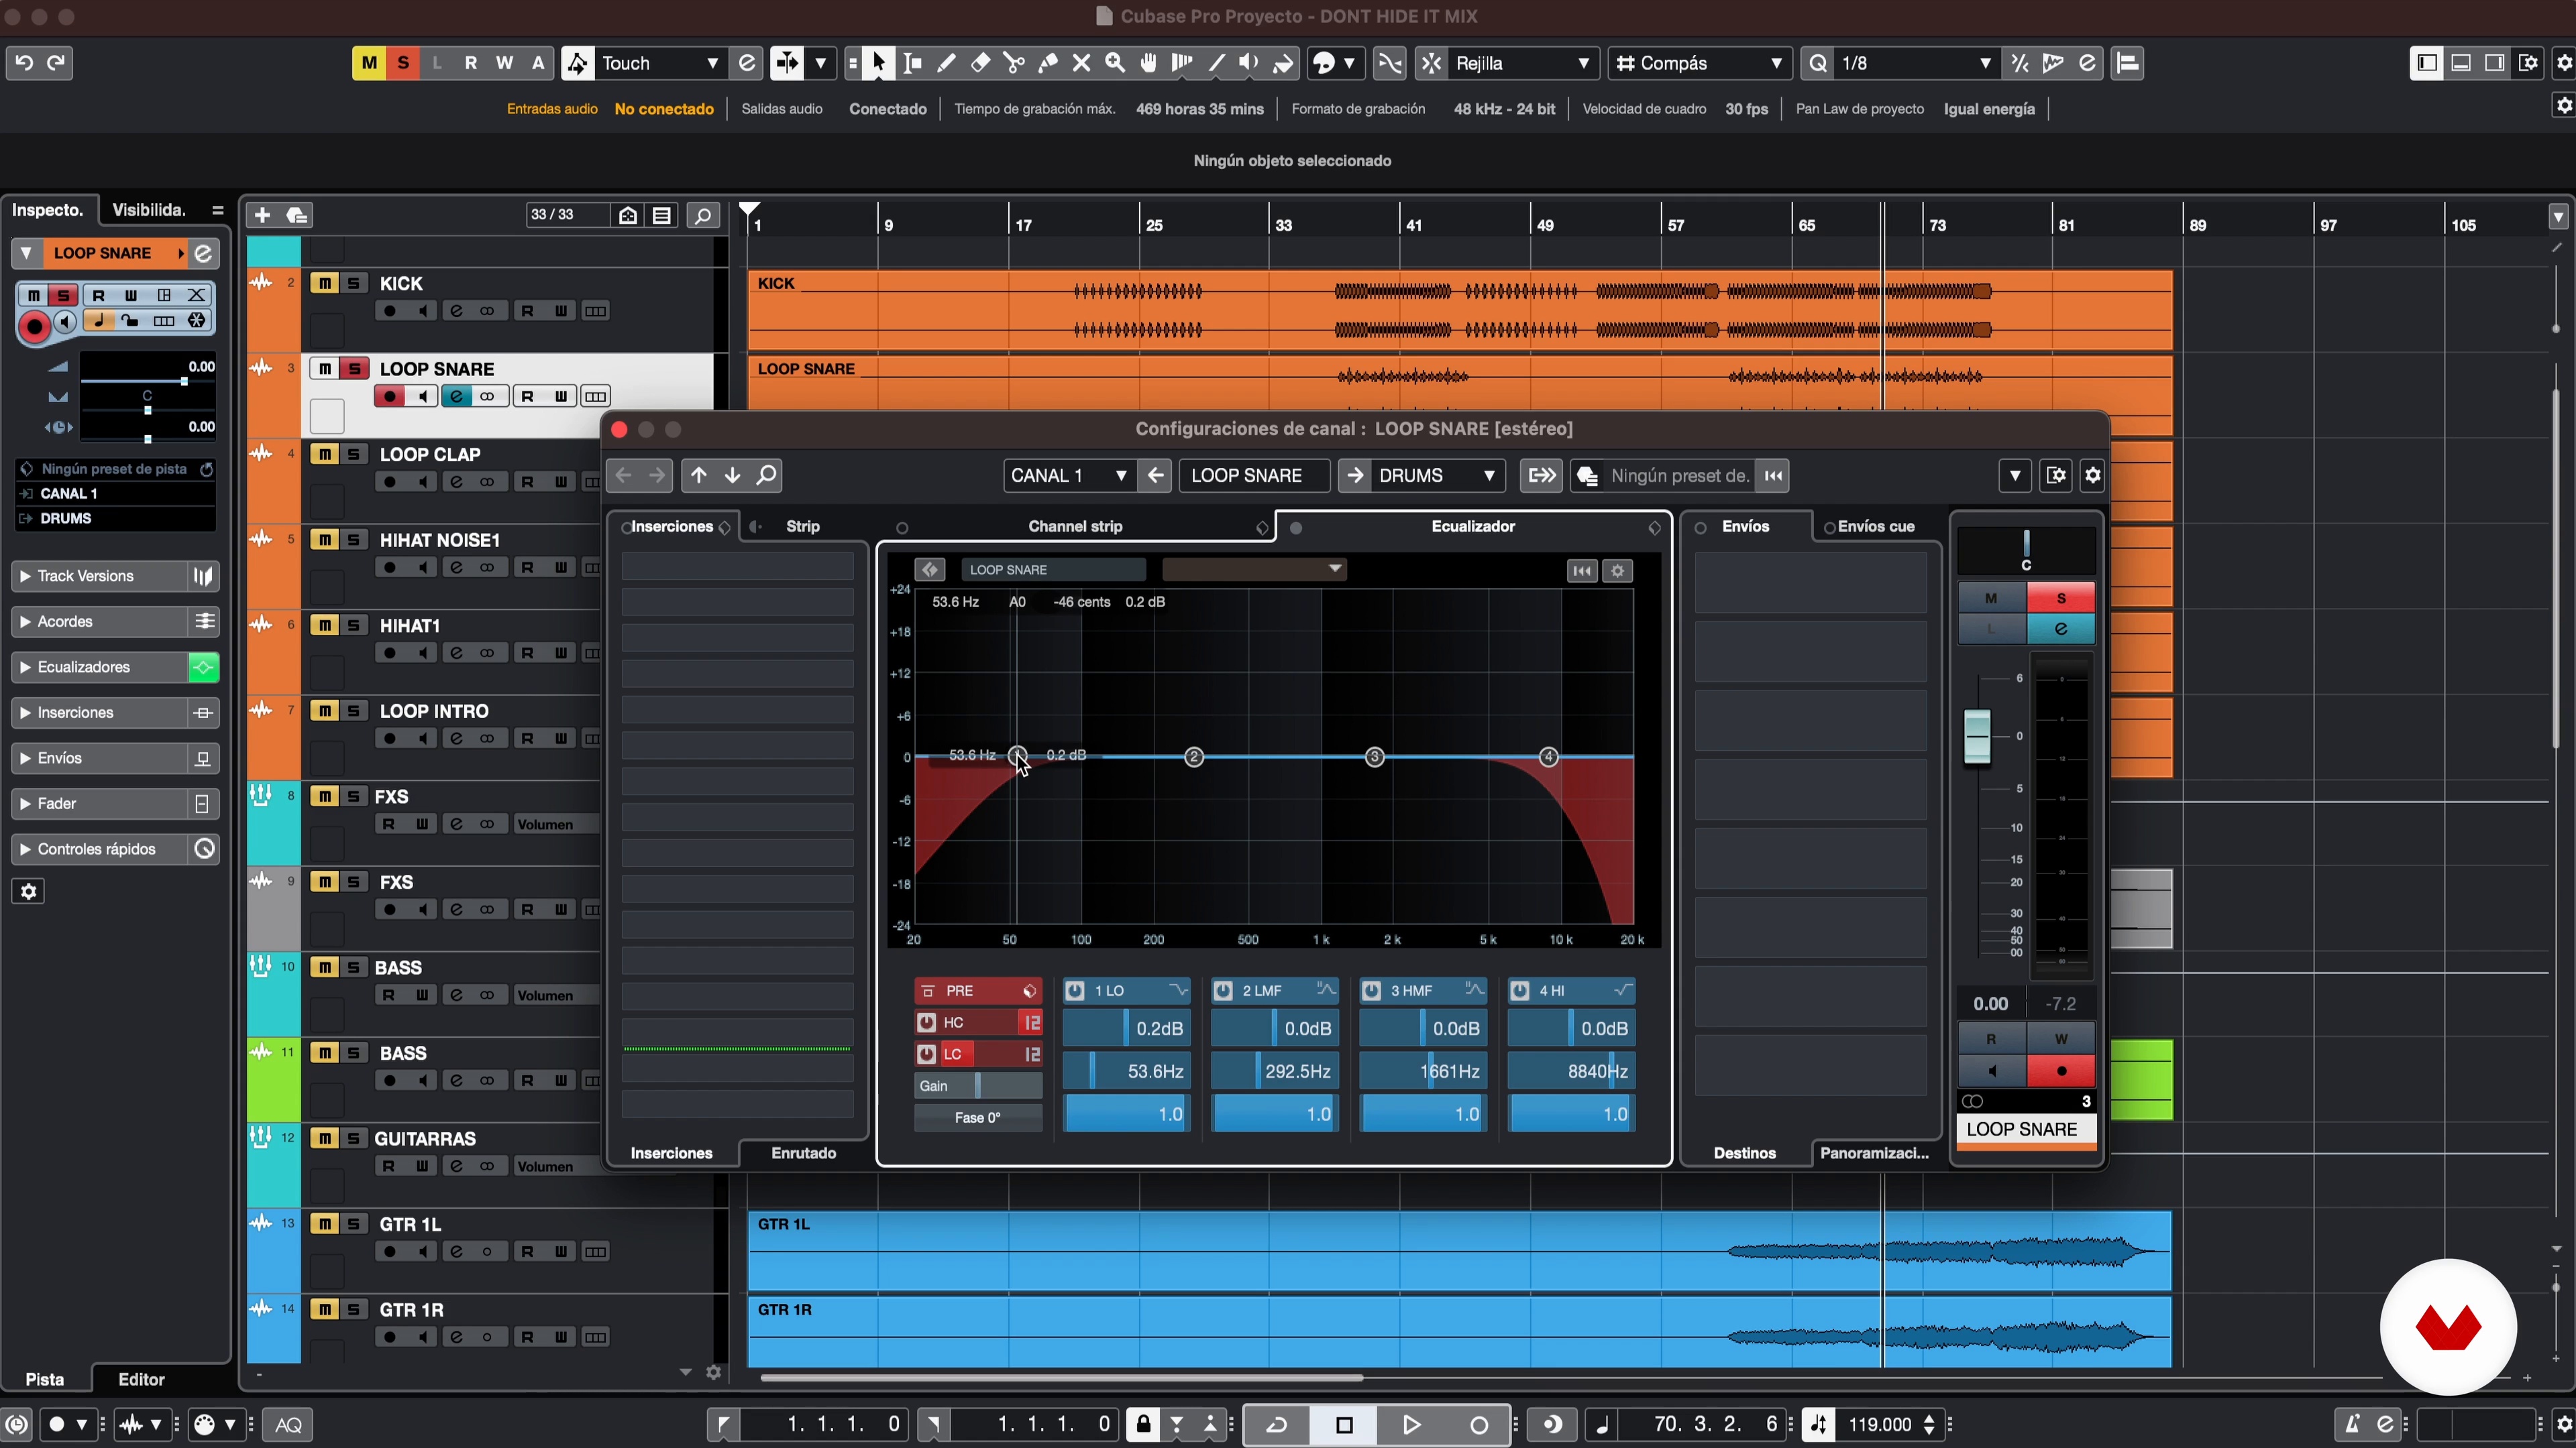This screenshot has height=1448, width=2576.
Task: Click the PRE Gain slider
Action: (978, 1085)
